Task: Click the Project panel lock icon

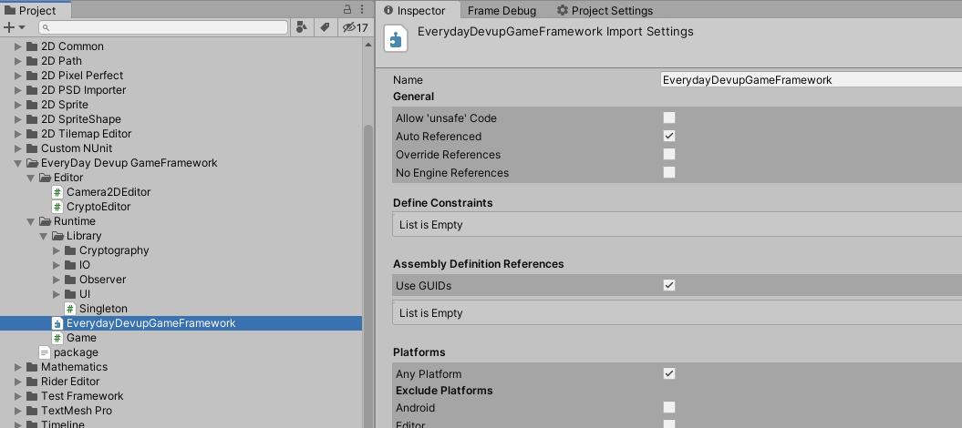Action: 347,10
